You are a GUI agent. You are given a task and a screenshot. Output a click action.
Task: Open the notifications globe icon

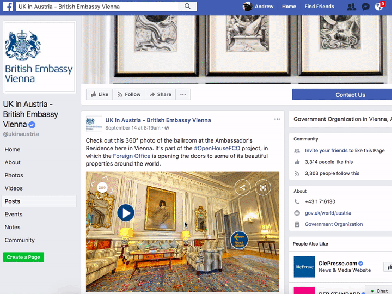[x=379, y=7]
